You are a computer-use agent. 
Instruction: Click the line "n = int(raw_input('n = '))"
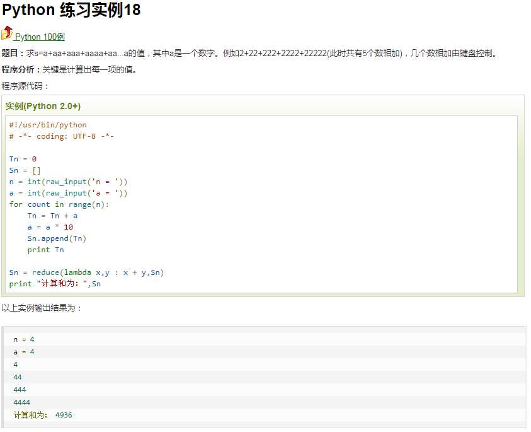pos(68,182)
